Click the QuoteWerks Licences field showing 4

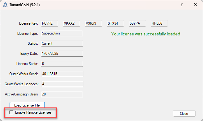coord(62,84)
